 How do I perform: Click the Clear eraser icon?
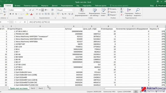(121, 15)
